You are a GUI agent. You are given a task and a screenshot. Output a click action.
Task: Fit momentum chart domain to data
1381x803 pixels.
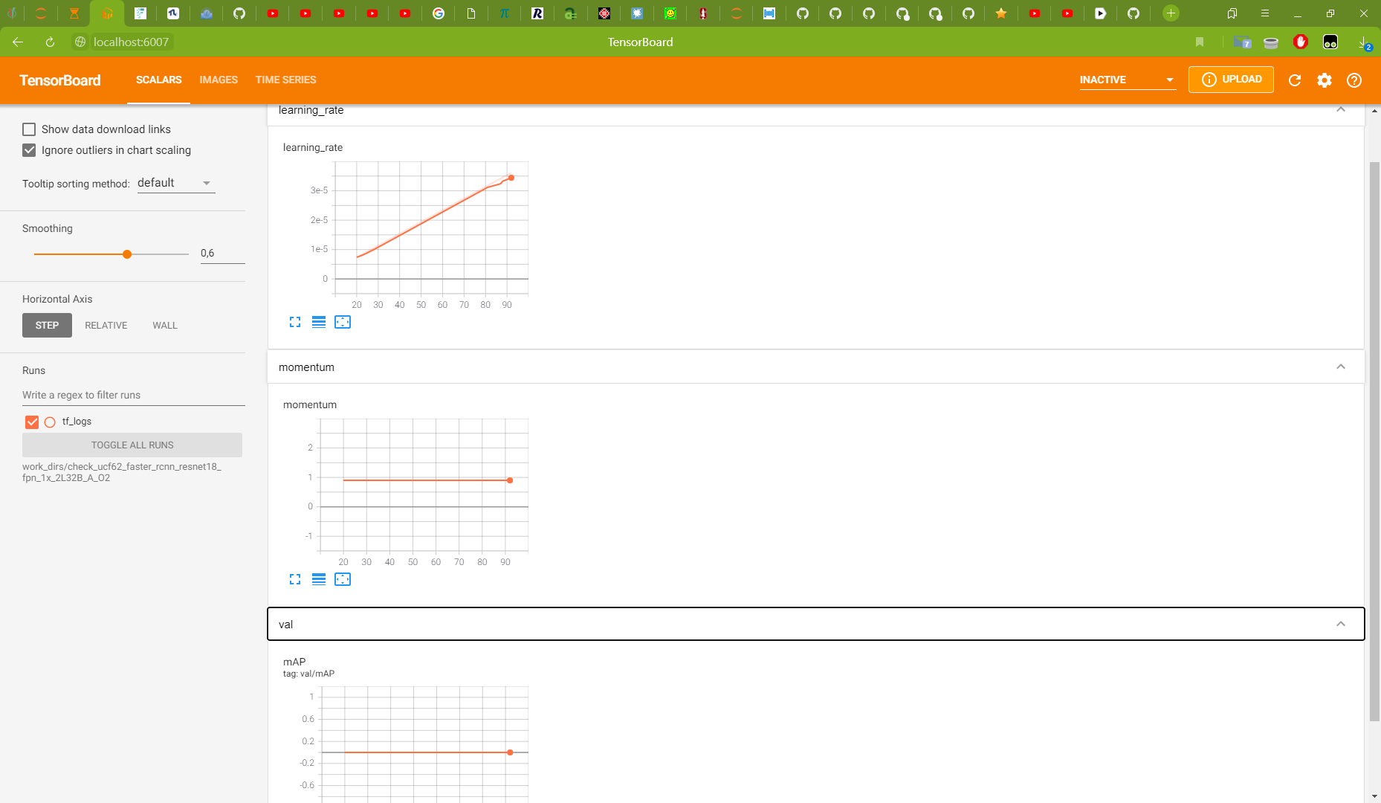pos(343,579)
